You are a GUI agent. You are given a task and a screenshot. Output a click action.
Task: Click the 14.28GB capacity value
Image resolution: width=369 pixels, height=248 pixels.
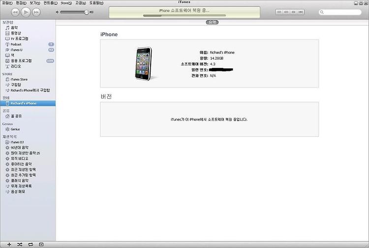point(216,58)
